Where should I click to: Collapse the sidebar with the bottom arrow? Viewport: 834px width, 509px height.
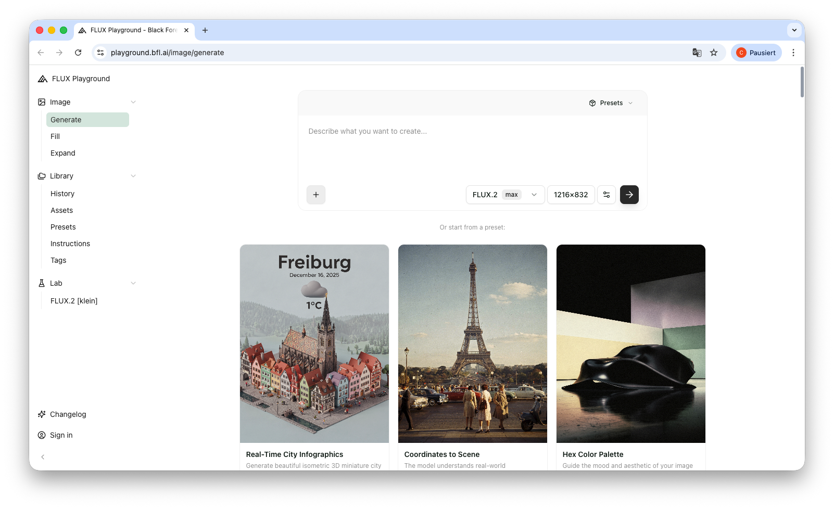[x=43, y=457]
